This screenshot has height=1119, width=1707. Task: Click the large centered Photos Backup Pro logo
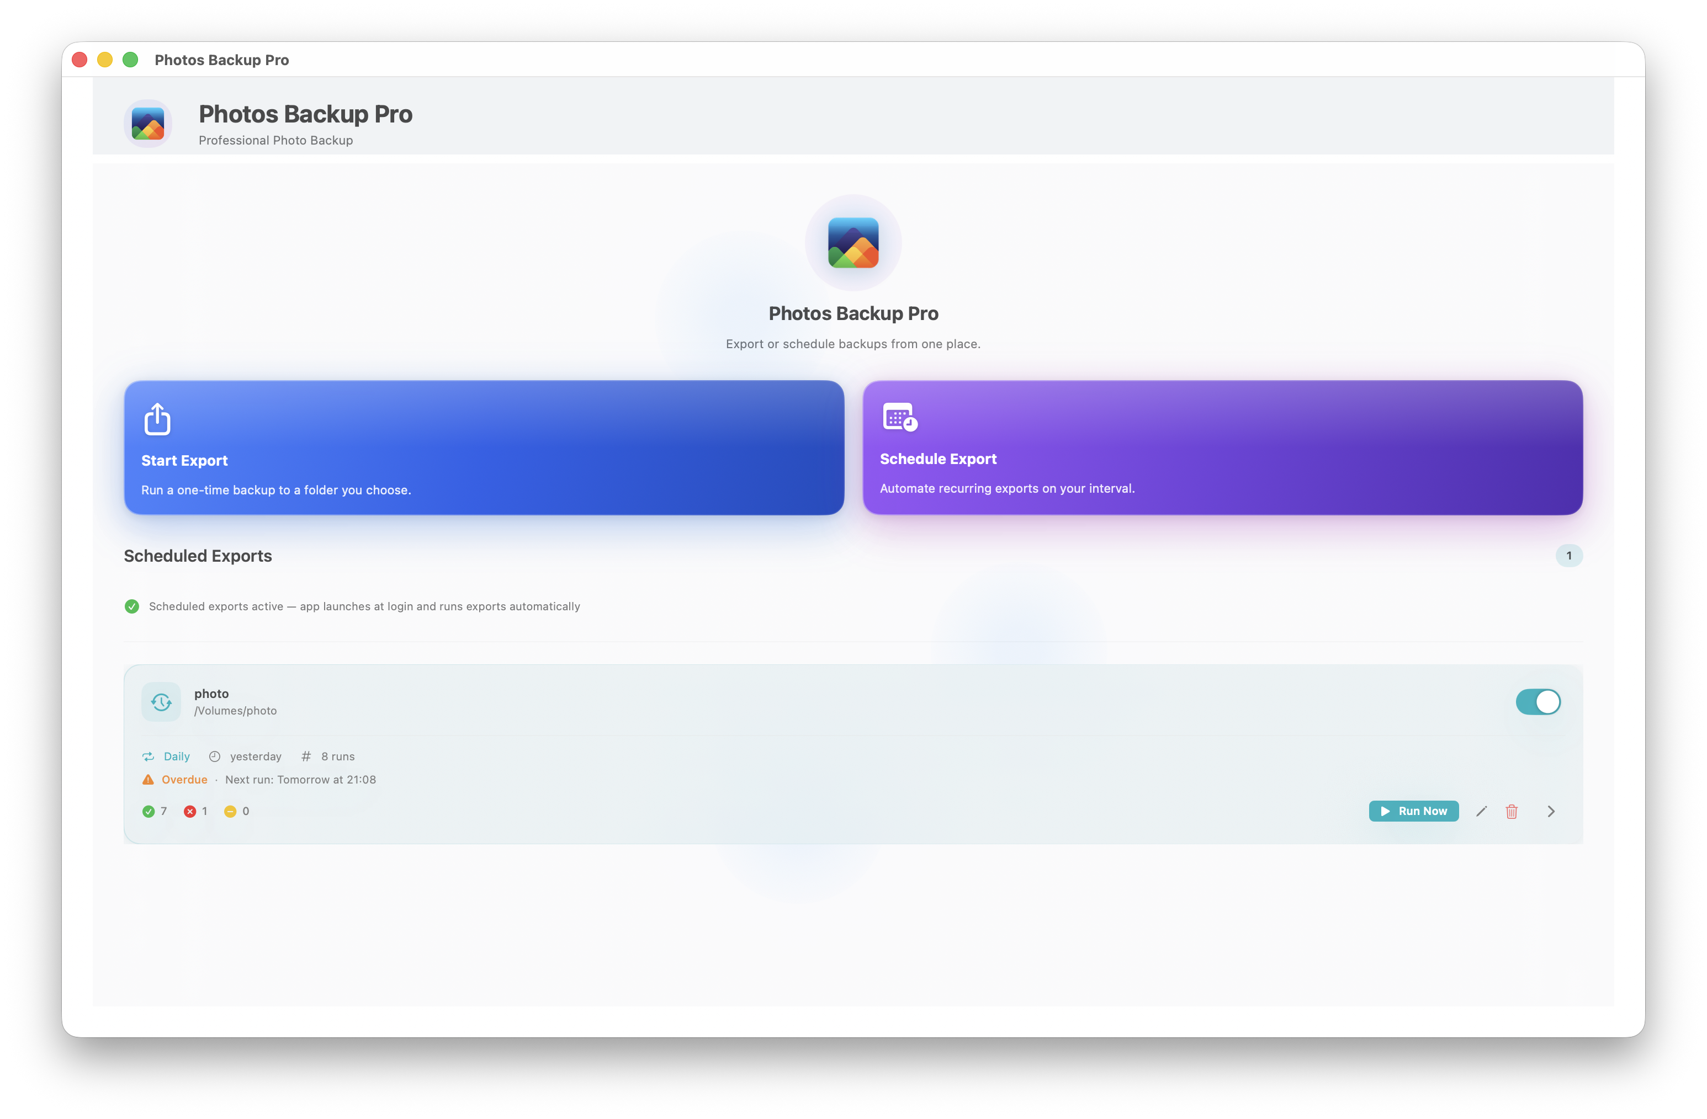click(x=853, y=243)
